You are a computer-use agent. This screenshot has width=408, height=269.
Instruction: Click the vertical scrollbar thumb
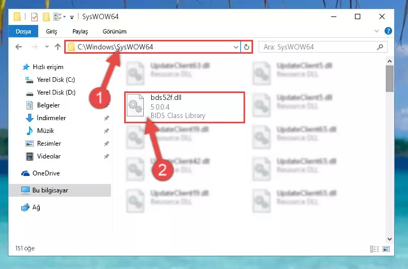pyautogui.click(x=389, y=79)
